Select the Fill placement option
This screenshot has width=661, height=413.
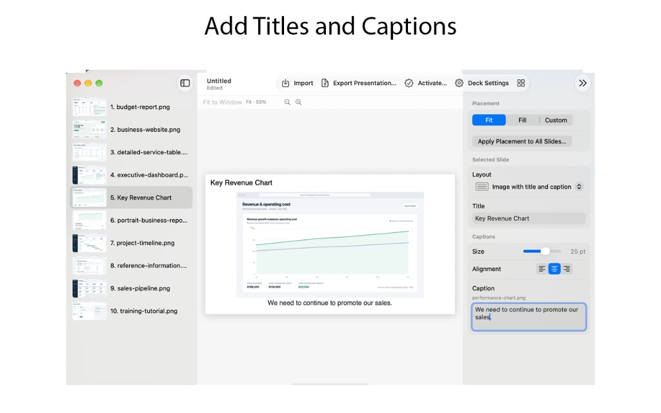pyautogui.click(x=522, y=120)
